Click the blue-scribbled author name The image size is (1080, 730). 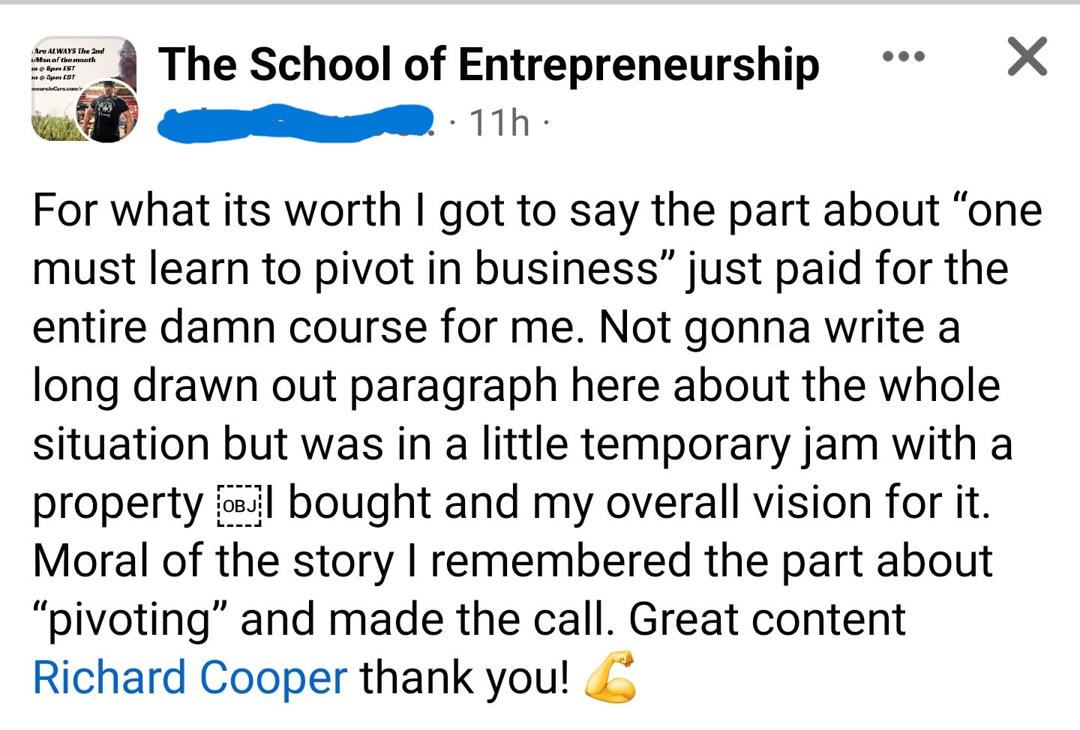tap(295, 123)
